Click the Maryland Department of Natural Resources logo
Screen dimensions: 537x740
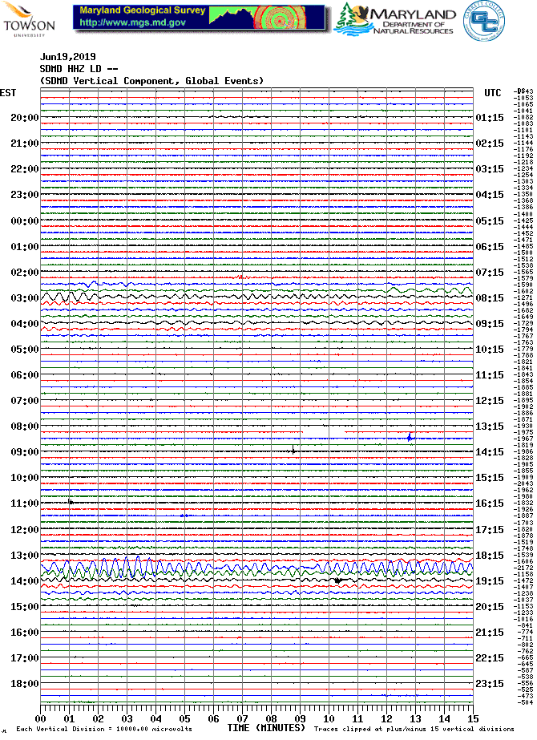[394, 19]
